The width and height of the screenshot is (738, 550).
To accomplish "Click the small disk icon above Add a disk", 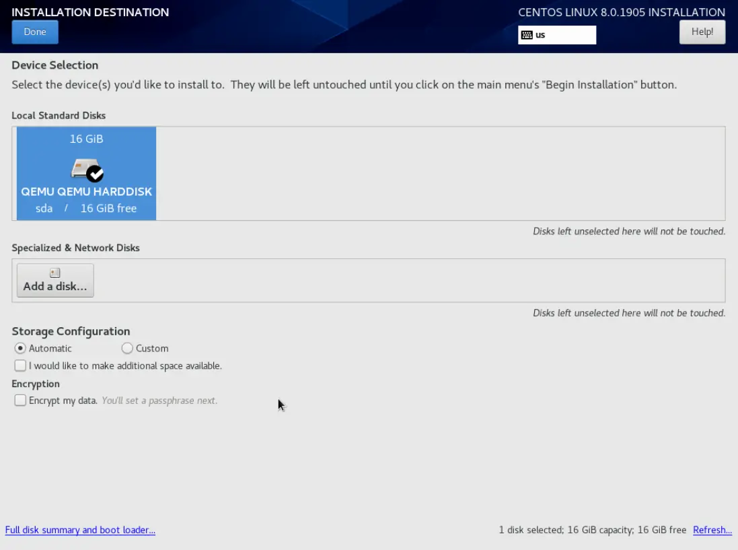I will (x=55, y=273).
